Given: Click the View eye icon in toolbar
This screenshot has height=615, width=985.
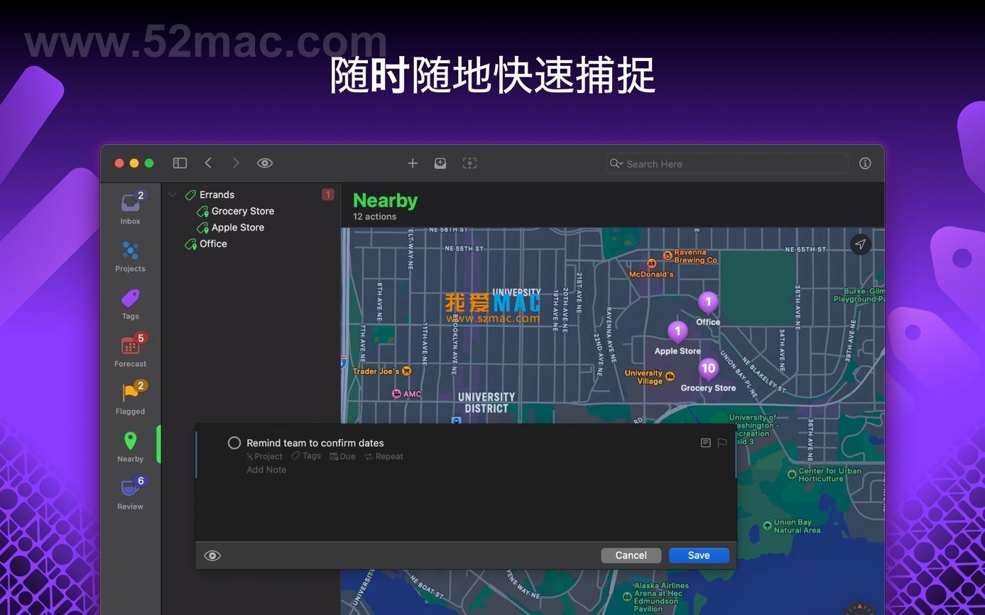Looking at the screenshot, I should pyautogui.click(x=265, y=163).
